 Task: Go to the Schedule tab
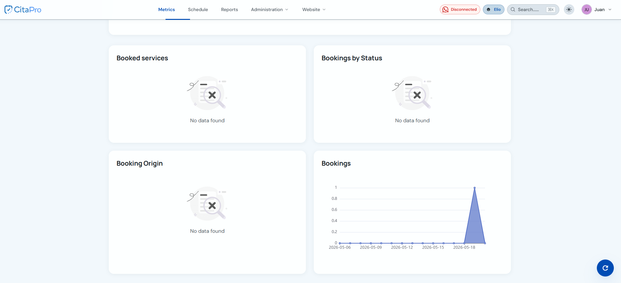coord(198,9)
